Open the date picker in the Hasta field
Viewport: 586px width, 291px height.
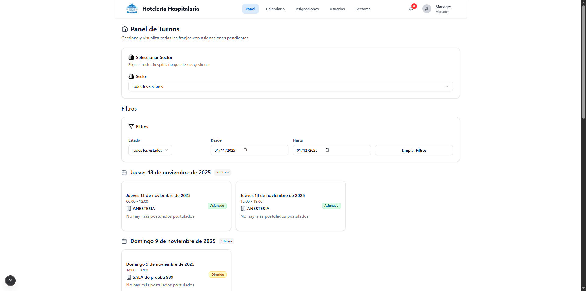[327, 150]
